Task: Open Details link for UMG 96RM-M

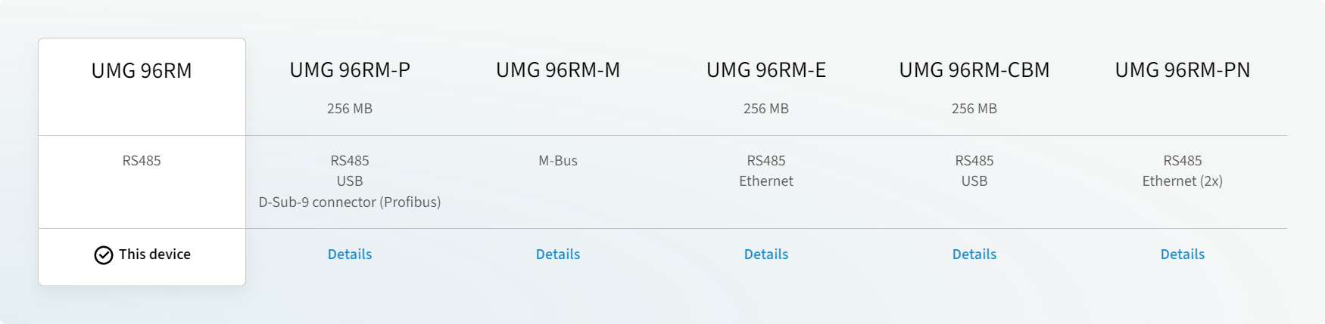Action: click(558, 255)
